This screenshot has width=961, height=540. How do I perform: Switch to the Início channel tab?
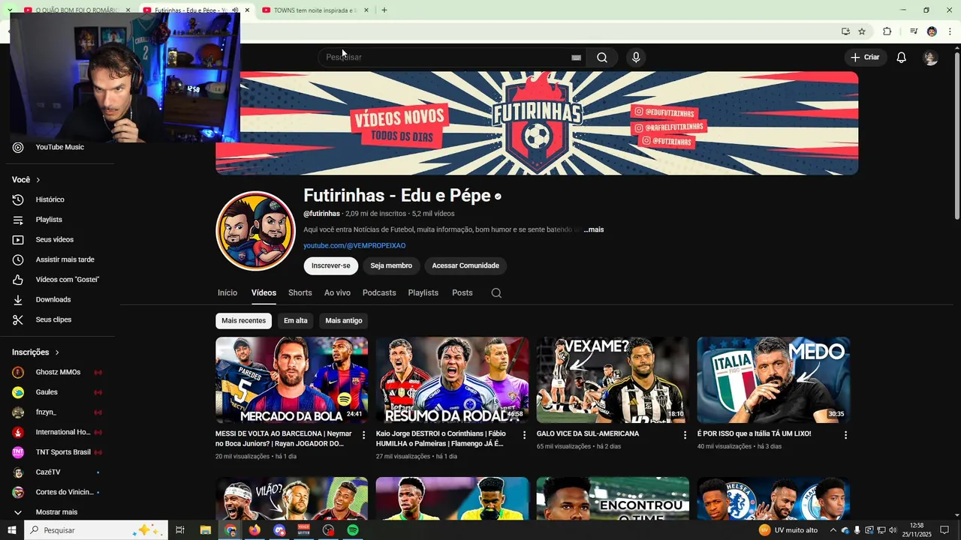[227, 293]
